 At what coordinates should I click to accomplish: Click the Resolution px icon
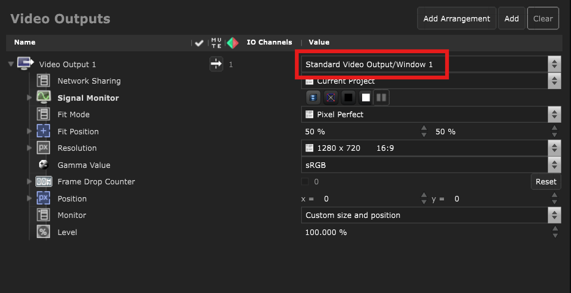click(x=43, y=148)
